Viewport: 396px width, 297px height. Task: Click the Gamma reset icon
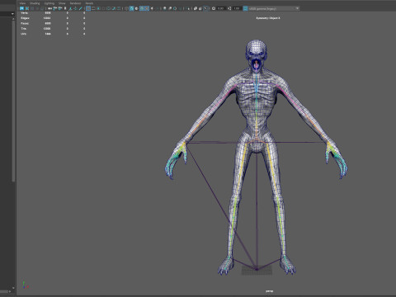(x=229, y=8)
